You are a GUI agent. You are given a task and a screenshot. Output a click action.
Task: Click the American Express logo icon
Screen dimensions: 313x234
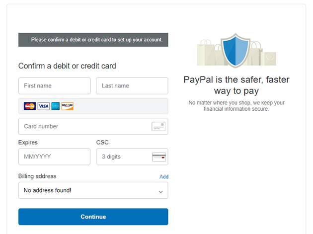pyautogui.click(x=56, y=106)
